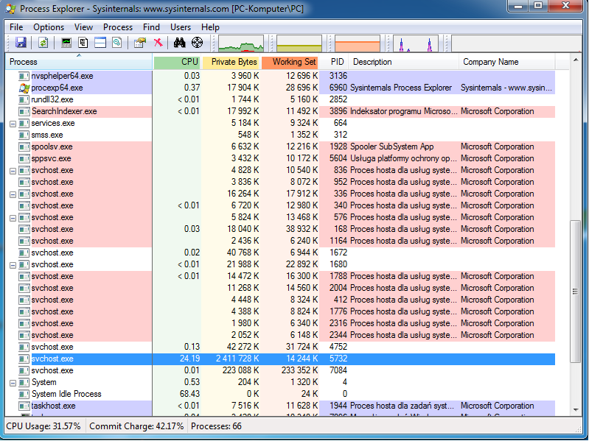Toggle the Show Process Tree icon
The height and width of the screenshot is (441, 589).
coord(83,43)
